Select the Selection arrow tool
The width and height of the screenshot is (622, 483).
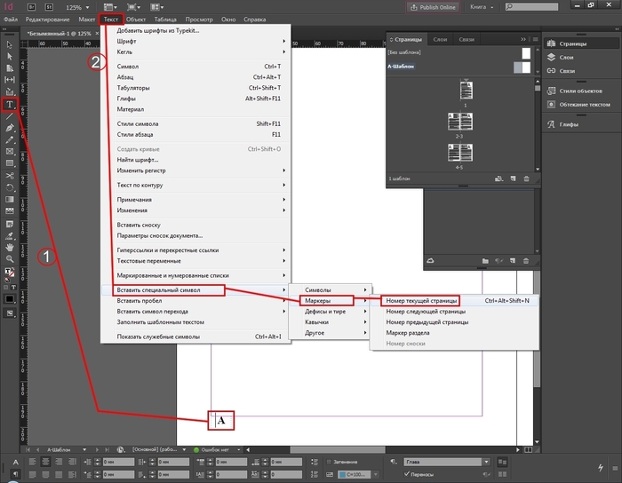pyautogui.click(x=10, y=44)
